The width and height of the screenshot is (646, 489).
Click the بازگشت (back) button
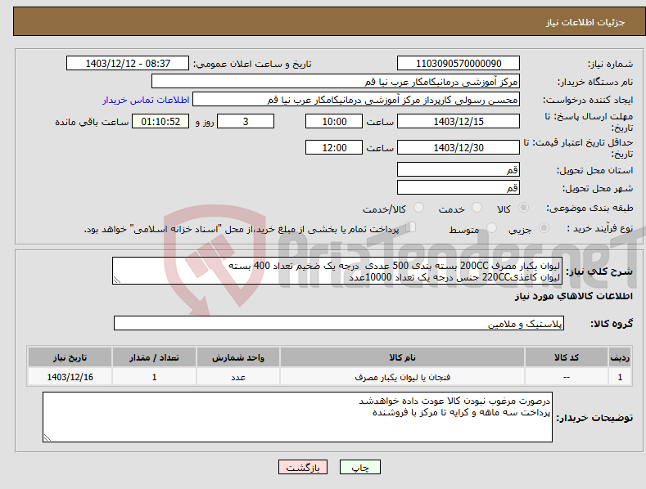point(303,467)
